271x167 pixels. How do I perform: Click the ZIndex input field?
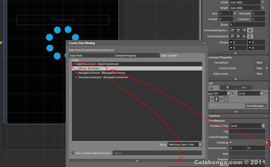point(247,25)
